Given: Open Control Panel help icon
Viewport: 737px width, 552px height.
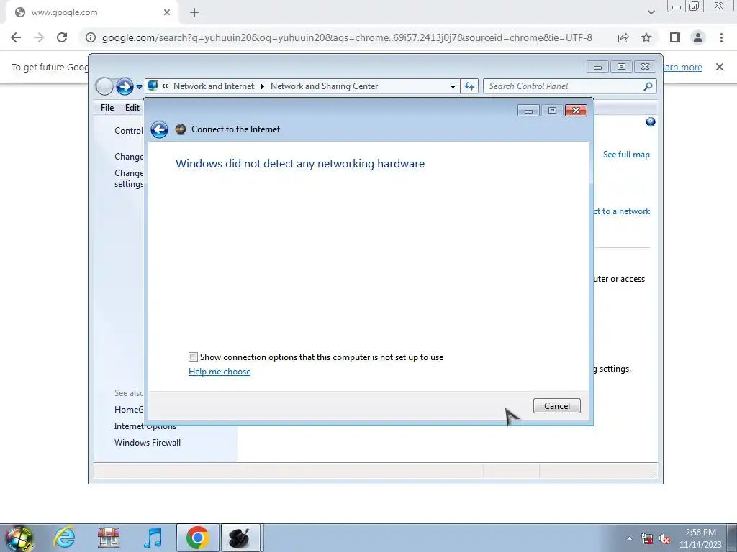Looking at the screenshot, I should [651, 122].
